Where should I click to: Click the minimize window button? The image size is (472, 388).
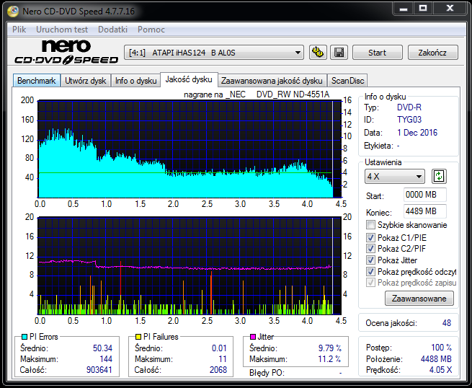pos(404,9)
